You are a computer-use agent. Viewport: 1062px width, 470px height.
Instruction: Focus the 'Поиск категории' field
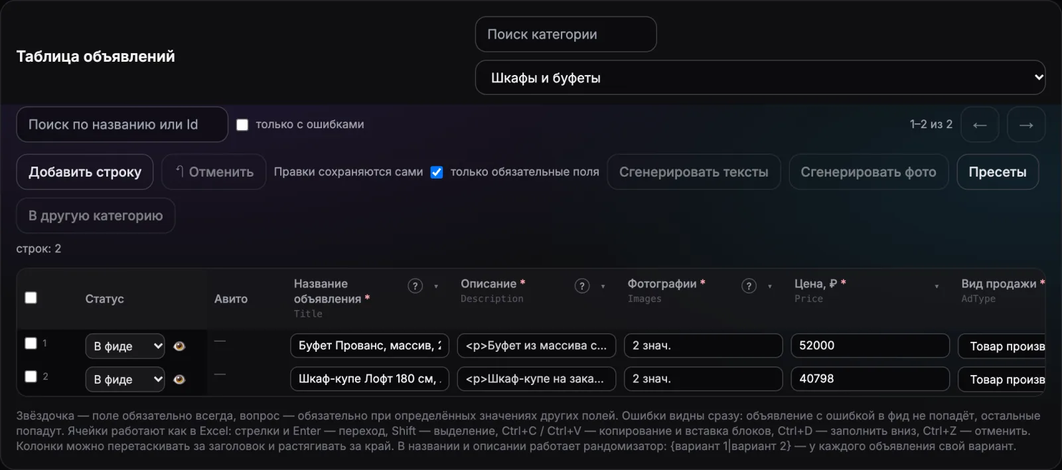pos(566,35)
